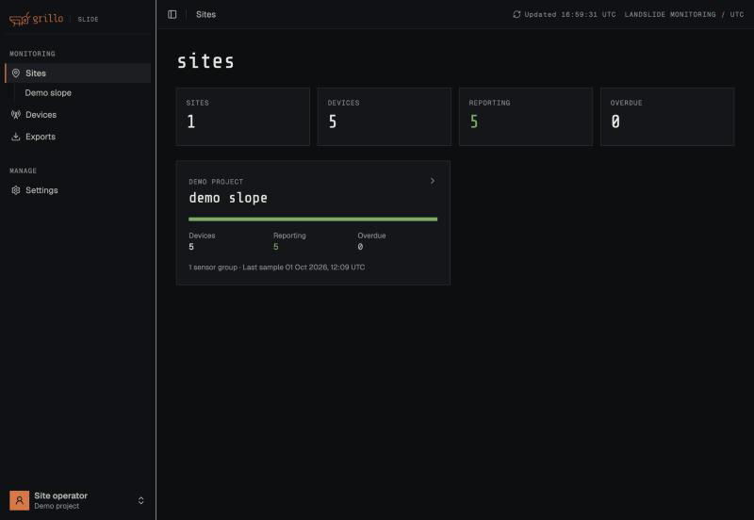This screenshot has height=520, width=754.
Task: Click the MONITORING section label
Action: click(x=32, y=54)
